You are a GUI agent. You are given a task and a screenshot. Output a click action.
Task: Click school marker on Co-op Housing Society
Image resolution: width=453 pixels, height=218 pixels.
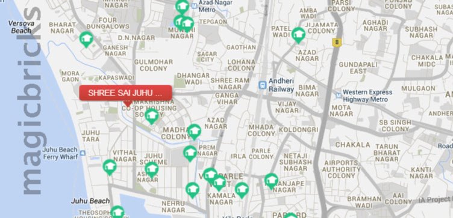(x=152, y=116)
